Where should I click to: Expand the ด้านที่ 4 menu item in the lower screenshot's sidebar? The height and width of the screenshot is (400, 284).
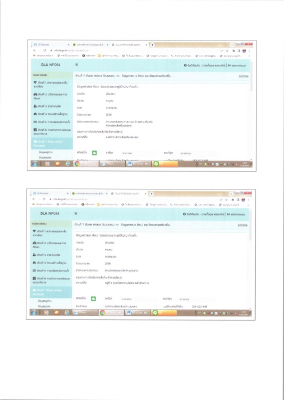pyautogui.click(x=51, y=262)
